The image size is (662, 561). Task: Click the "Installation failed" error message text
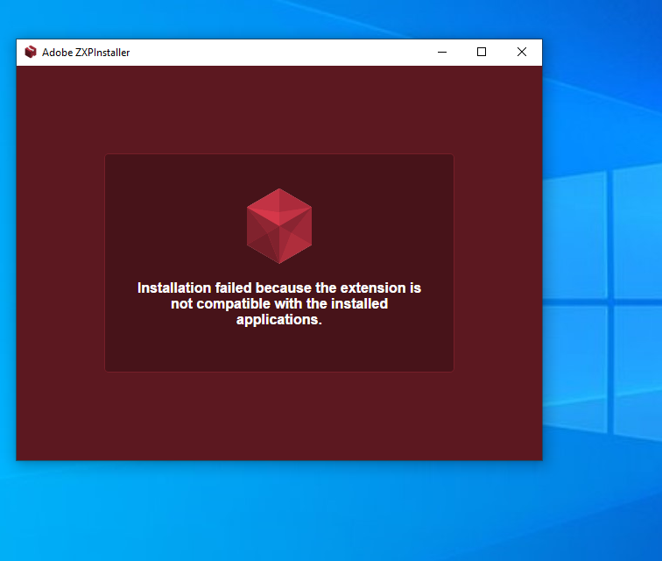tap(279, 303)
